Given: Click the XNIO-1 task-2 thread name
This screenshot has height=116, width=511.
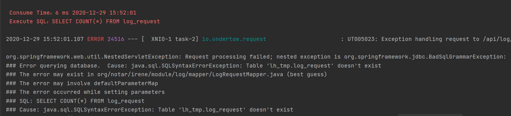Looking at the screenshot, I should [174, 39].
